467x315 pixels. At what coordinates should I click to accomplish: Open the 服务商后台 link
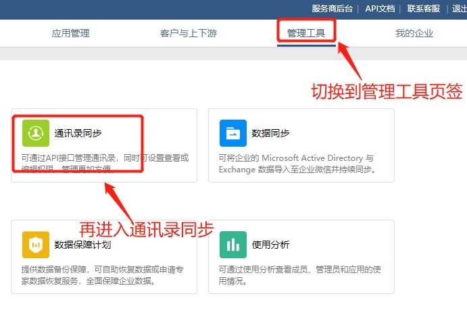[332, 8]
